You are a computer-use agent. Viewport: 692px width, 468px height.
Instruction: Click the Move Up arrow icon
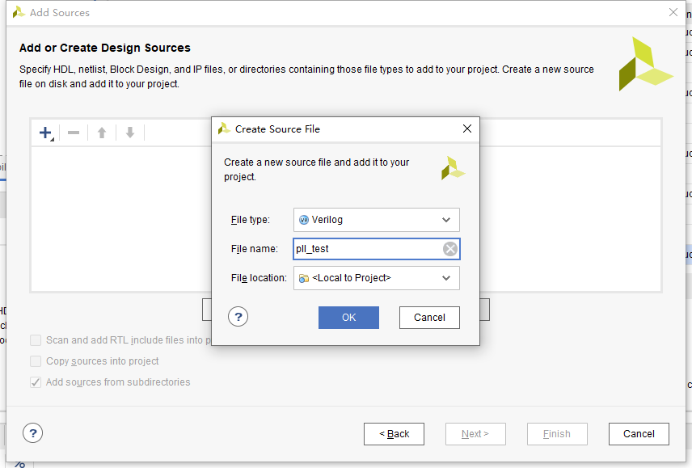(x=102, y=133)
